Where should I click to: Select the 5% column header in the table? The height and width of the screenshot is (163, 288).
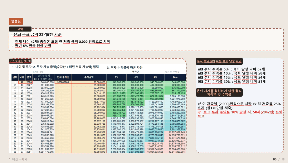point(116,77)
